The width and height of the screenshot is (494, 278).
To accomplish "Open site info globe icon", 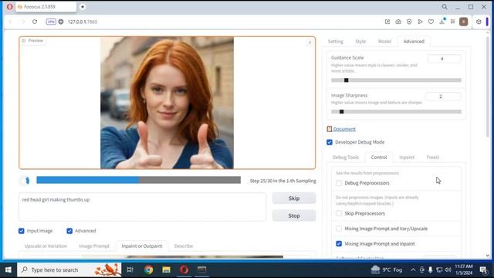I will tap(61, 22).
